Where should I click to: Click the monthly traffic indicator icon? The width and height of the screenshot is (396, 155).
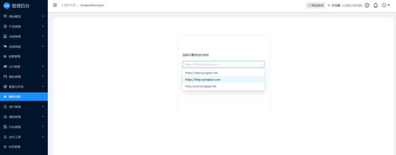329,5
